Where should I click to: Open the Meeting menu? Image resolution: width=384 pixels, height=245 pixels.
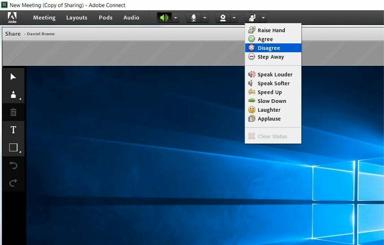(x=44, y=17)
